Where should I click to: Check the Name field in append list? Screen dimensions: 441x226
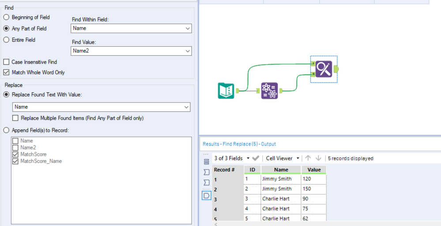[x=15, y=140]
